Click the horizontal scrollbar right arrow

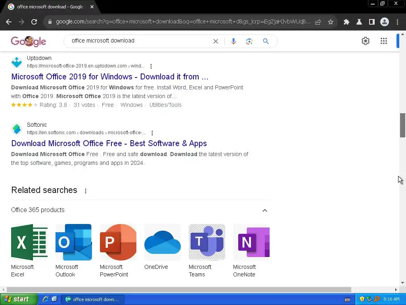(x=396, y=290)
